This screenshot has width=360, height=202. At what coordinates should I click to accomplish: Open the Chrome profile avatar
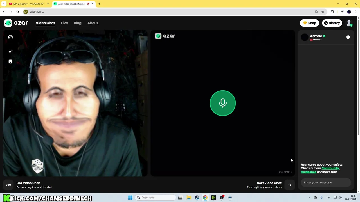click(x=349, y=12)
